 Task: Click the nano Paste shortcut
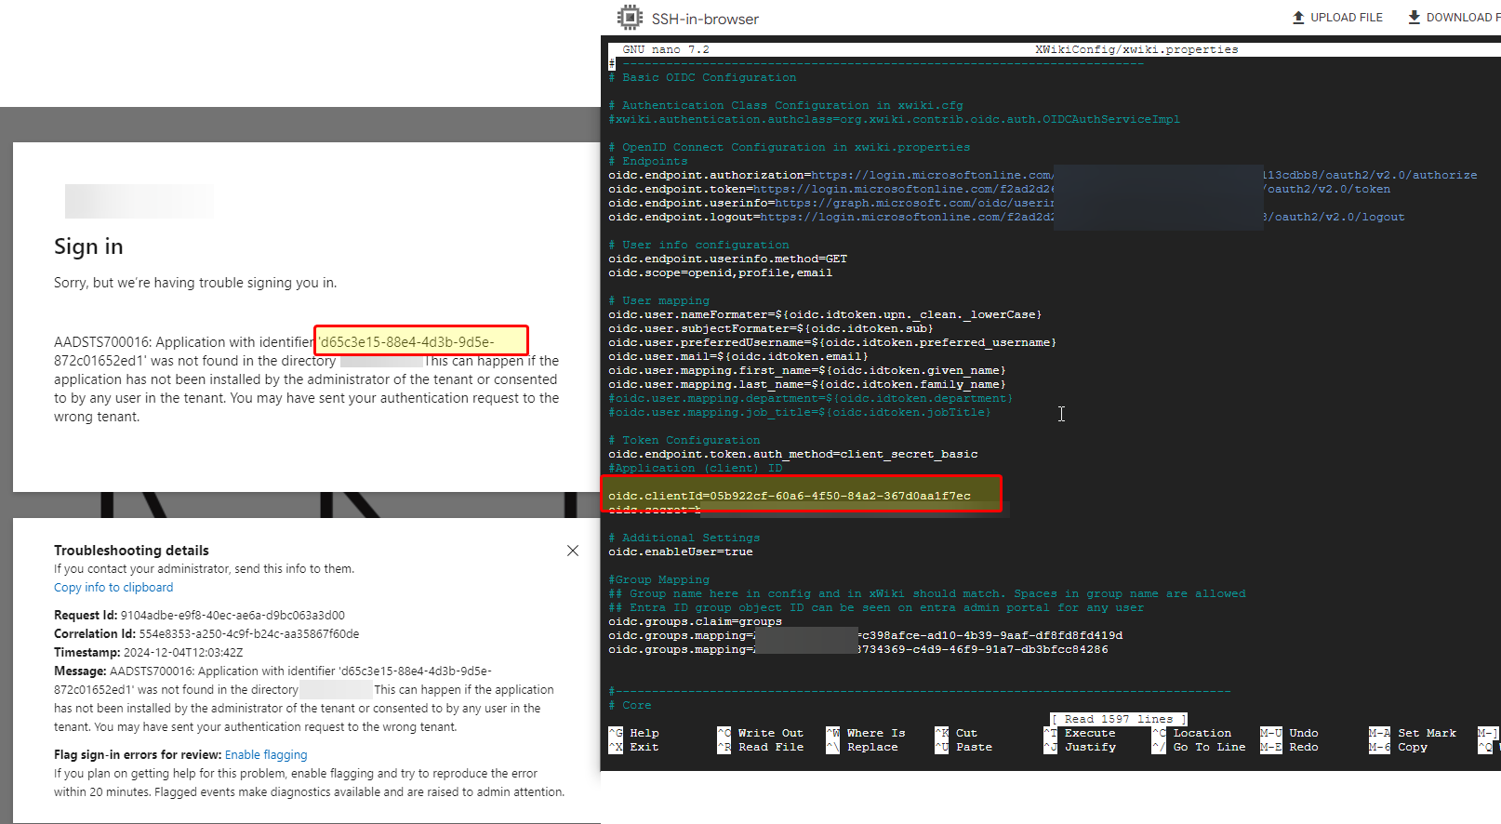[x=963, y=747]
